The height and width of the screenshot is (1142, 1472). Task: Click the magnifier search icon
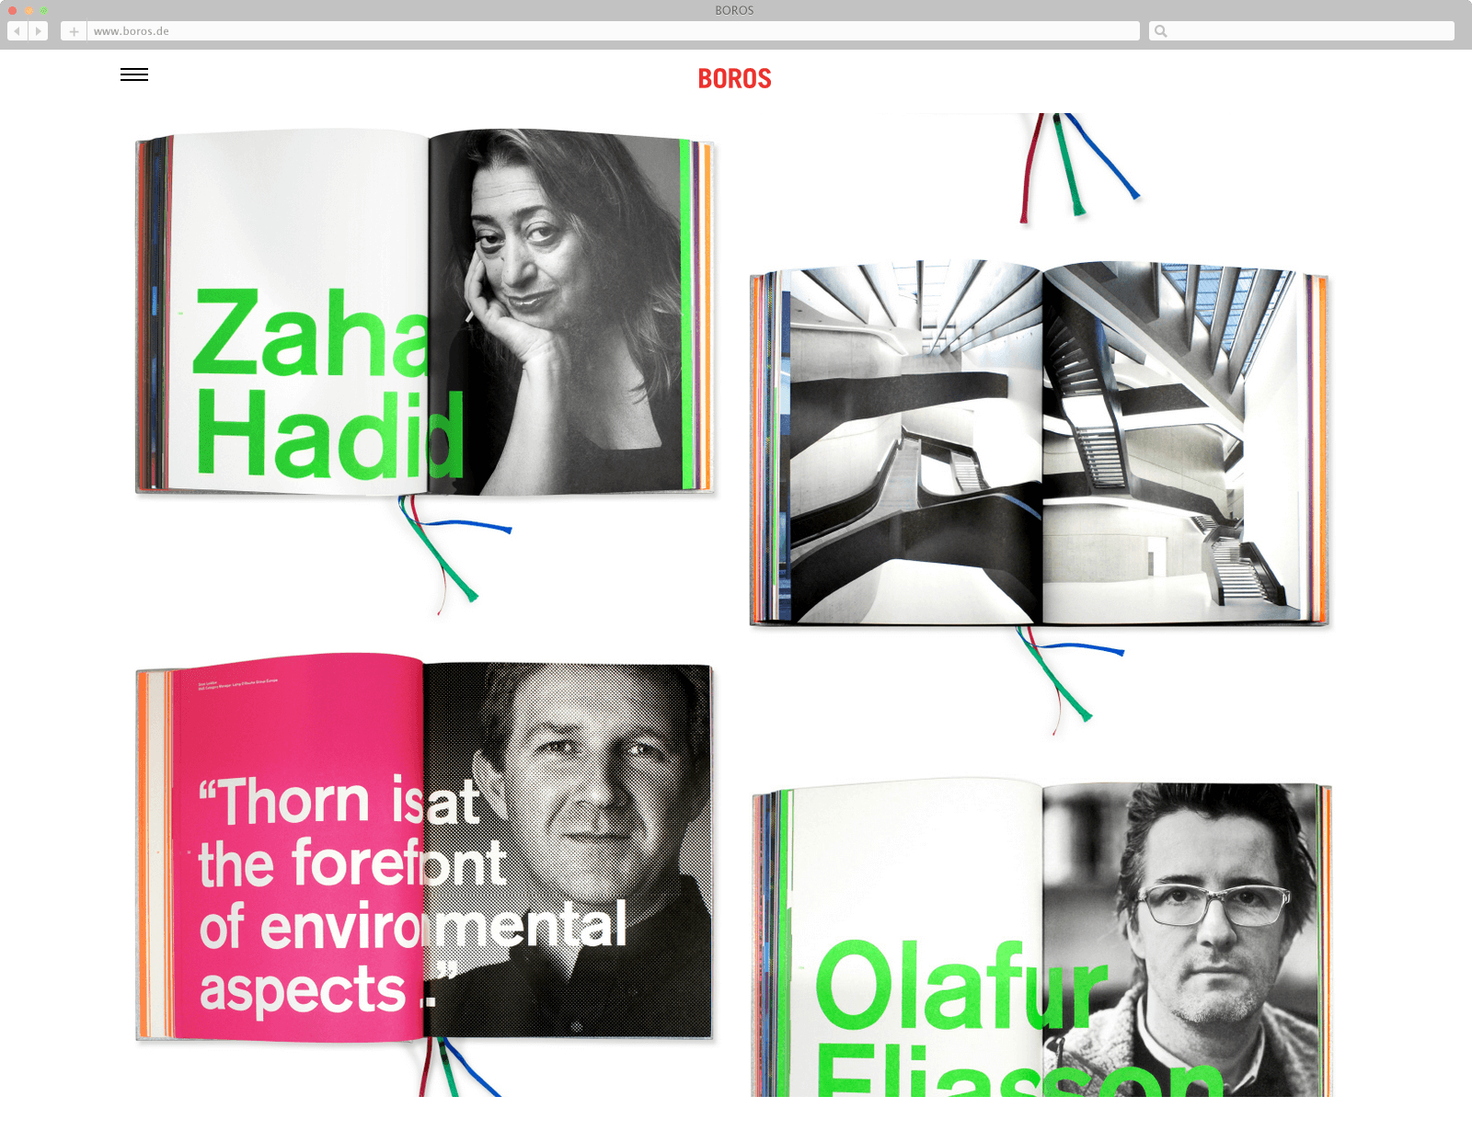click(x=1161, y=31)
